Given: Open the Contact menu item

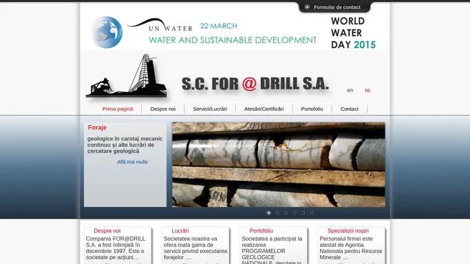Looking at the screenshot, I should click(349, 109).
